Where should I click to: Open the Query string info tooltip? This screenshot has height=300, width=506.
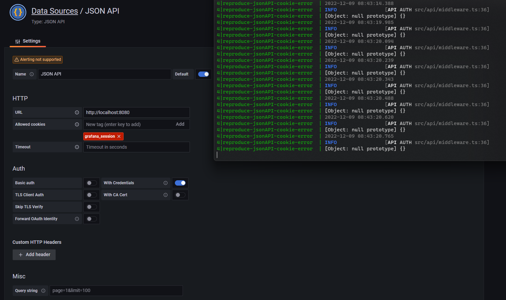pos(43,291)
